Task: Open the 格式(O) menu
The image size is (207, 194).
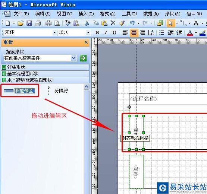Action: tap(108, 14)
